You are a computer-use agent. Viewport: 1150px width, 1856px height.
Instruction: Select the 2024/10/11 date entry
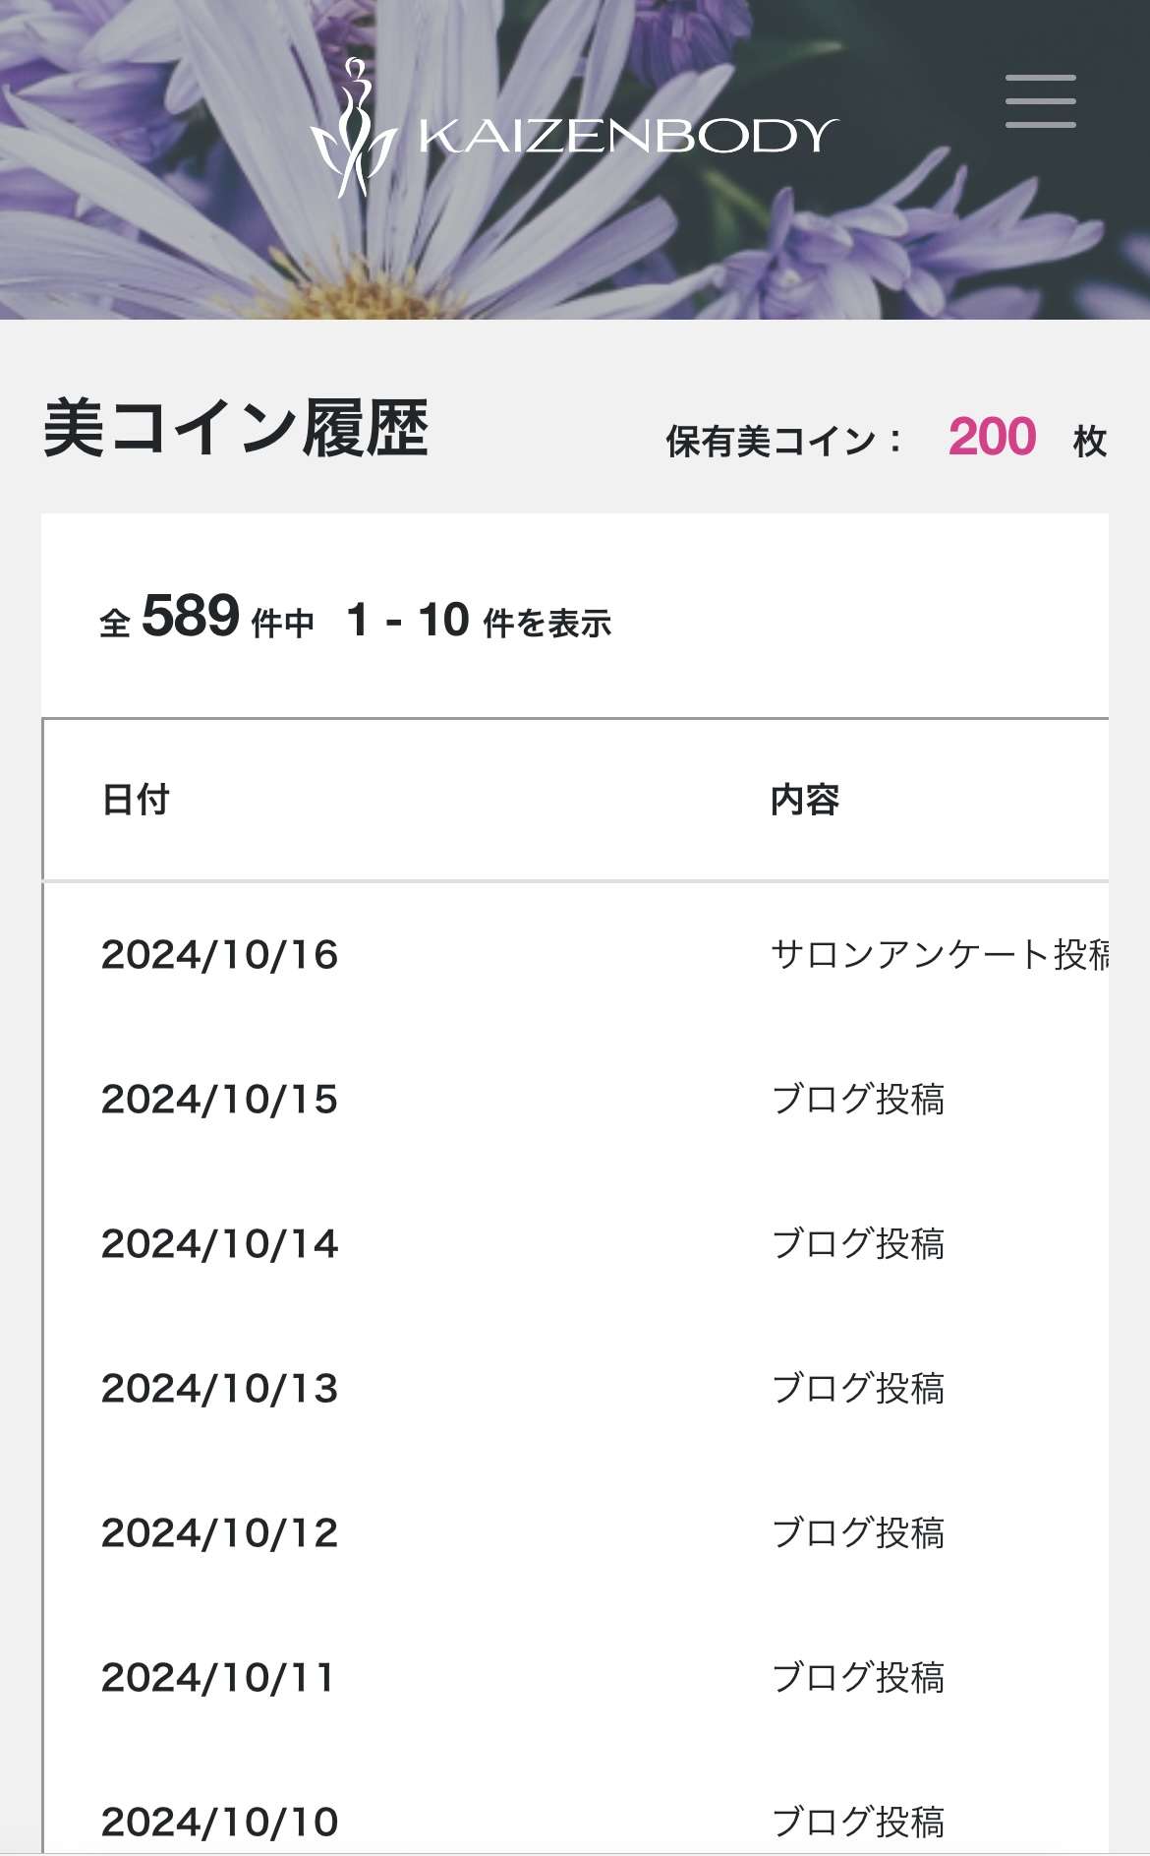click(217, 1678)
